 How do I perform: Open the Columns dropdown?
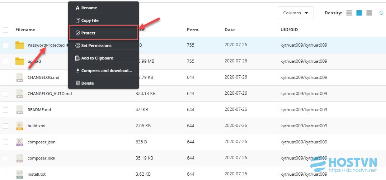click(296, 13)
